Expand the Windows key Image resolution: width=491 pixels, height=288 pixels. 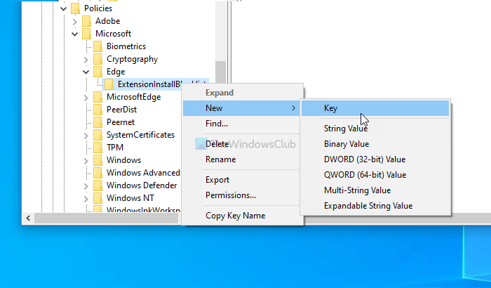86,161
